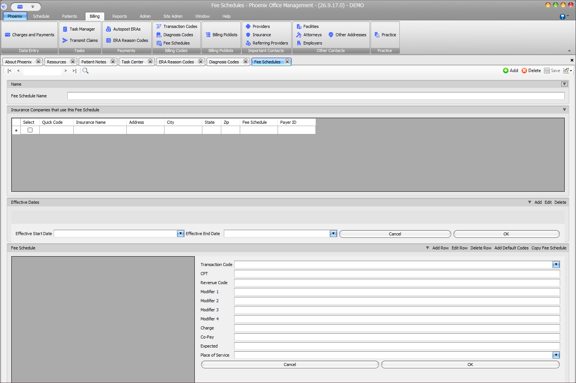Save the fee schedule record

[552, 71]
